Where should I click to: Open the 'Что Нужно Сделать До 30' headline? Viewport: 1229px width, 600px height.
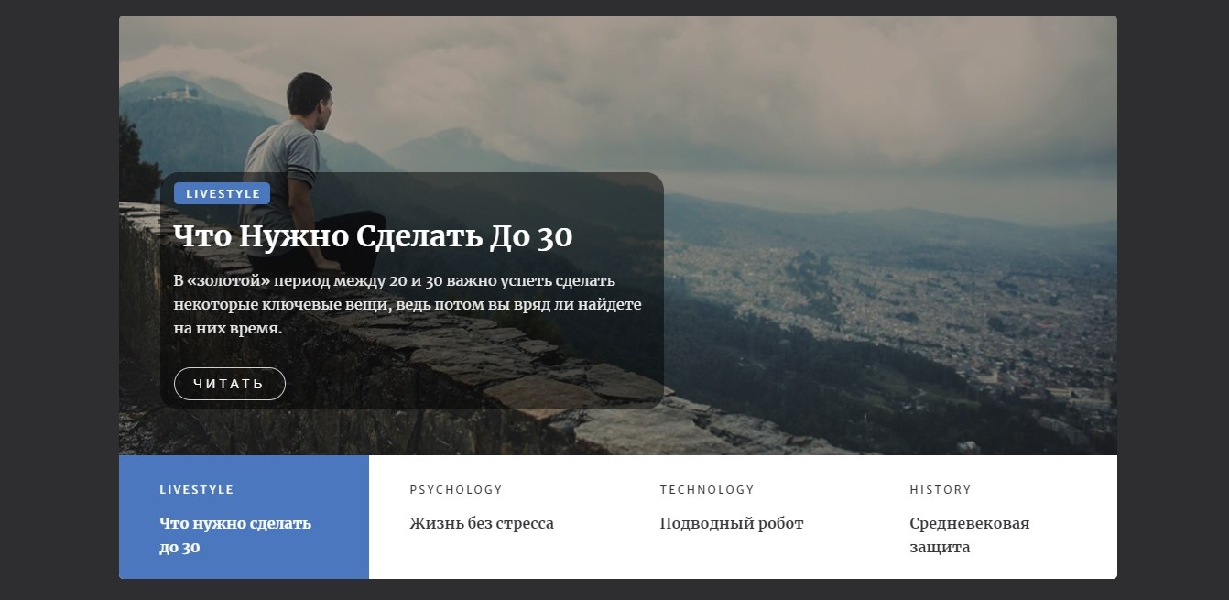point(373,236)
